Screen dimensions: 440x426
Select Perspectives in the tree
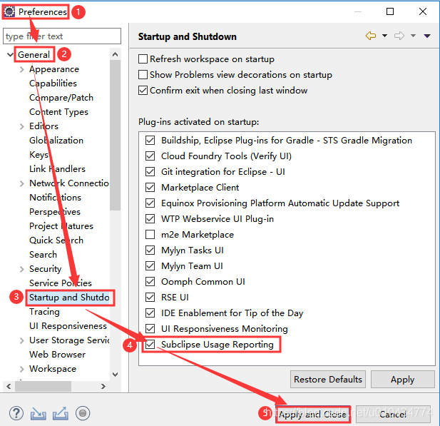click(x=55, y=212)
